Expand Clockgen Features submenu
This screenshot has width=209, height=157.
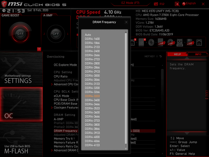[x=66, y=108]
